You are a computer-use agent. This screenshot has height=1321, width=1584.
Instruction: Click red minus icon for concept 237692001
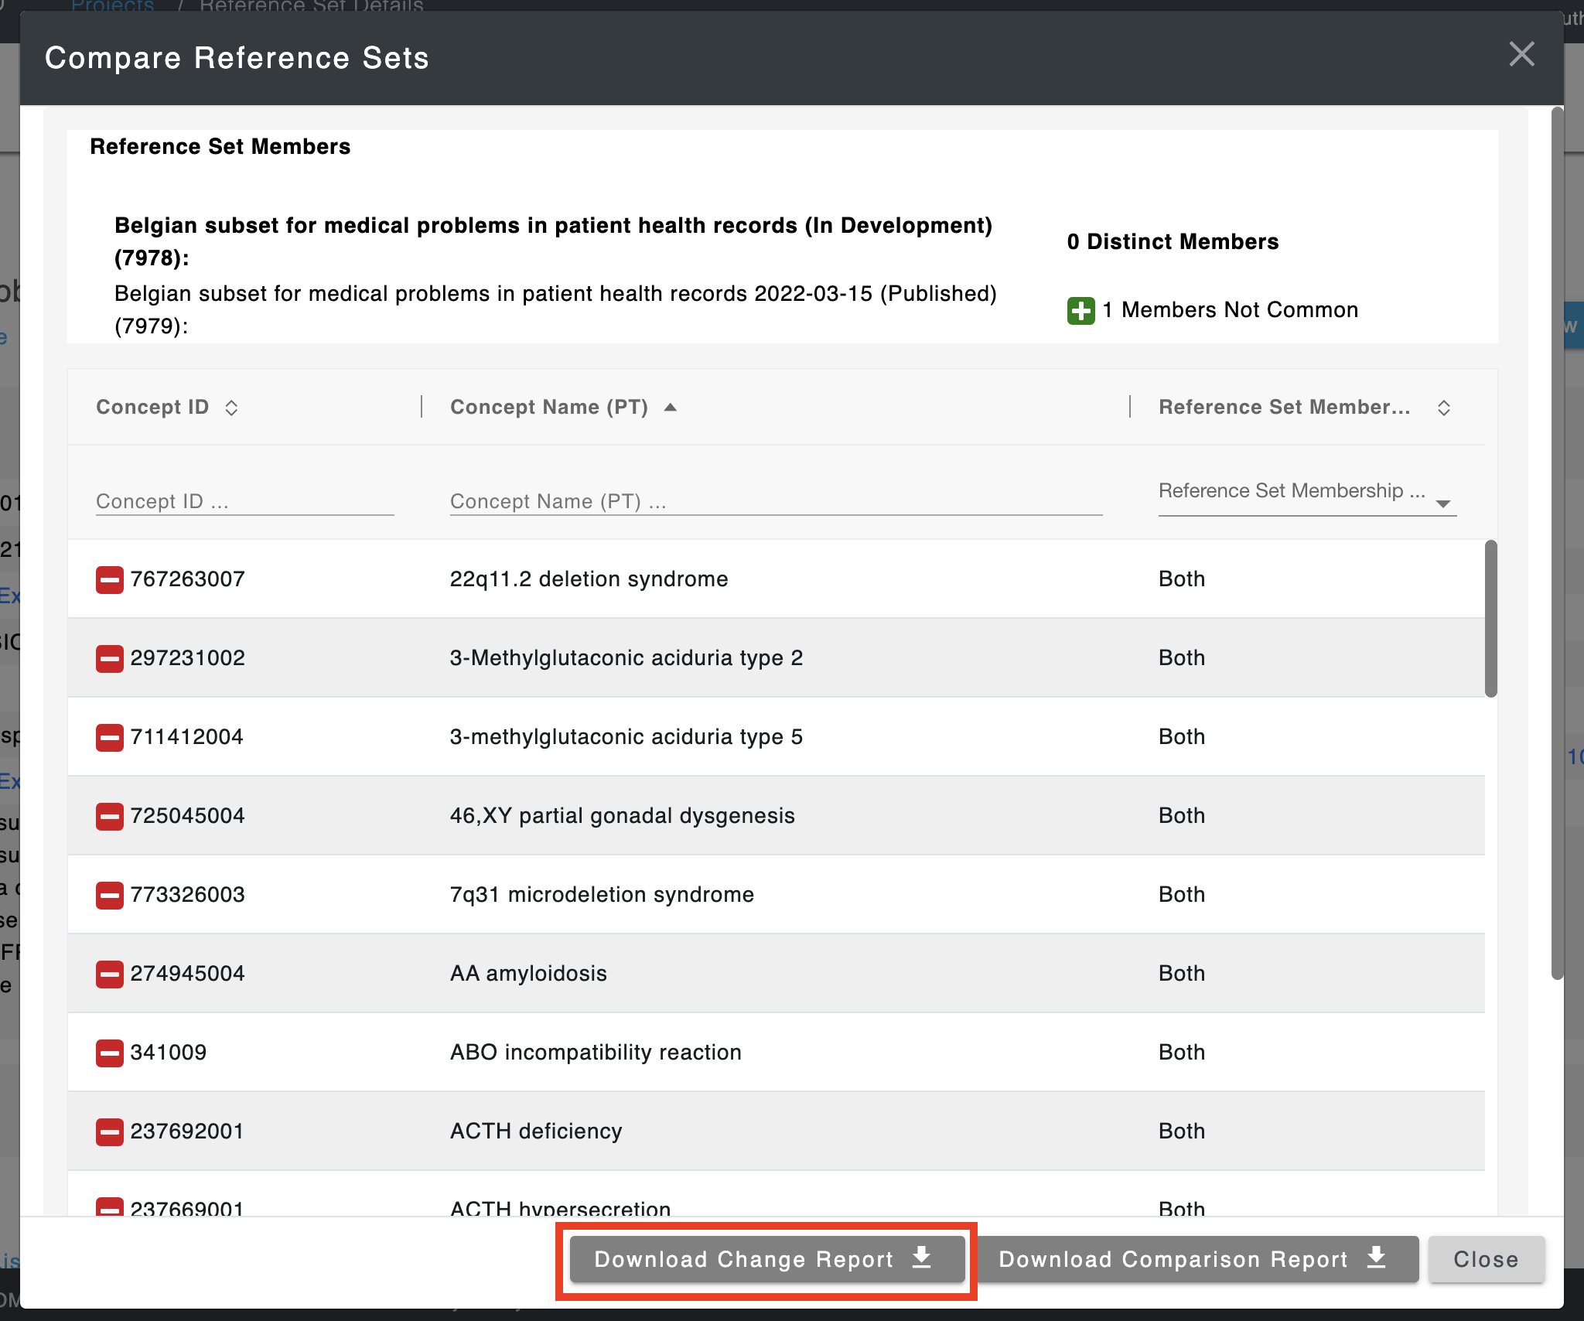point(109,1132)
